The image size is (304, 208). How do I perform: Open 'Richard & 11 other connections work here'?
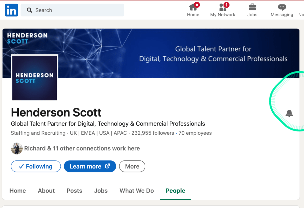[x=82, y=149]
